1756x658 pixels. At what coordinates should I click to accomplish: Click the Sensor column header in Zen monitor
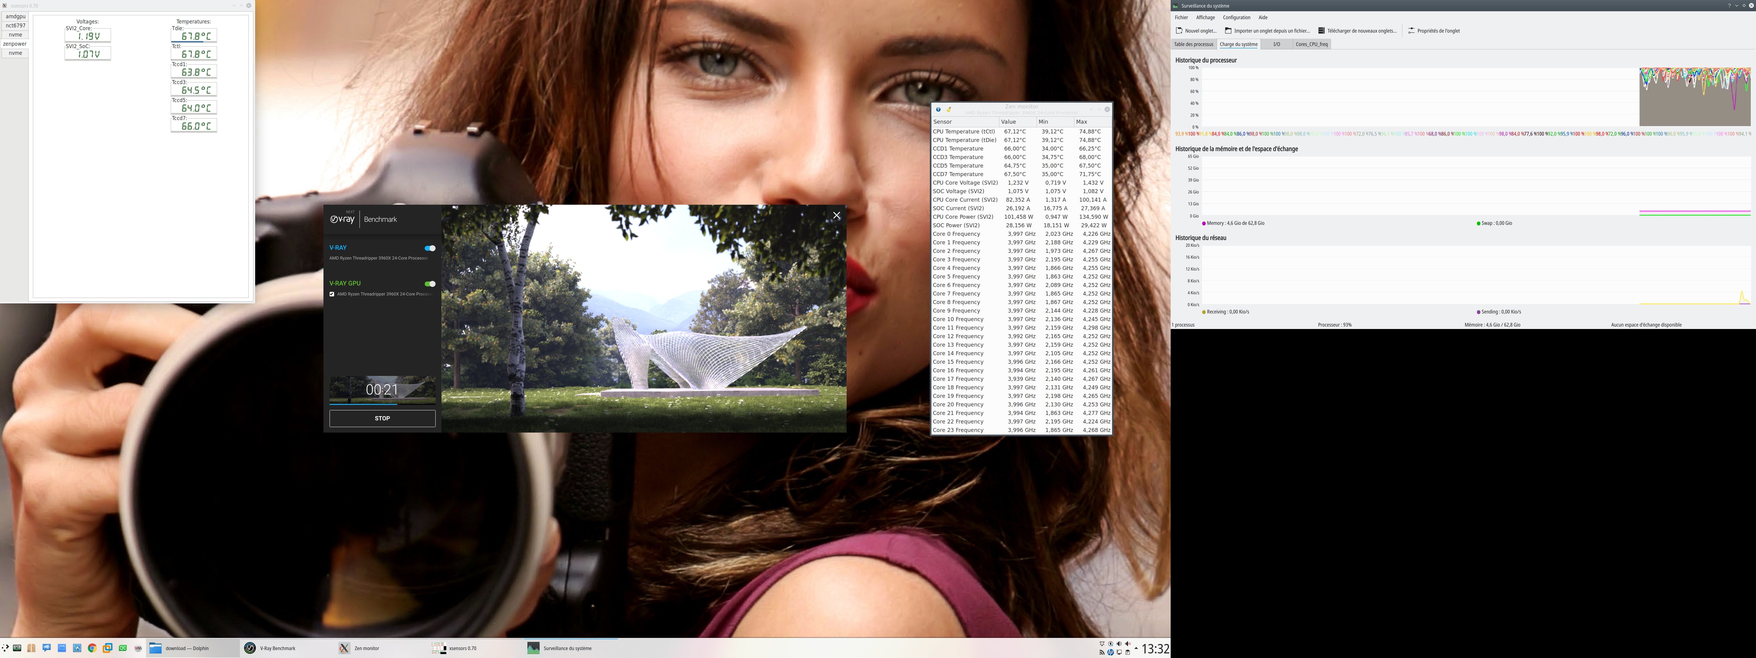click(x=965, y=122)
